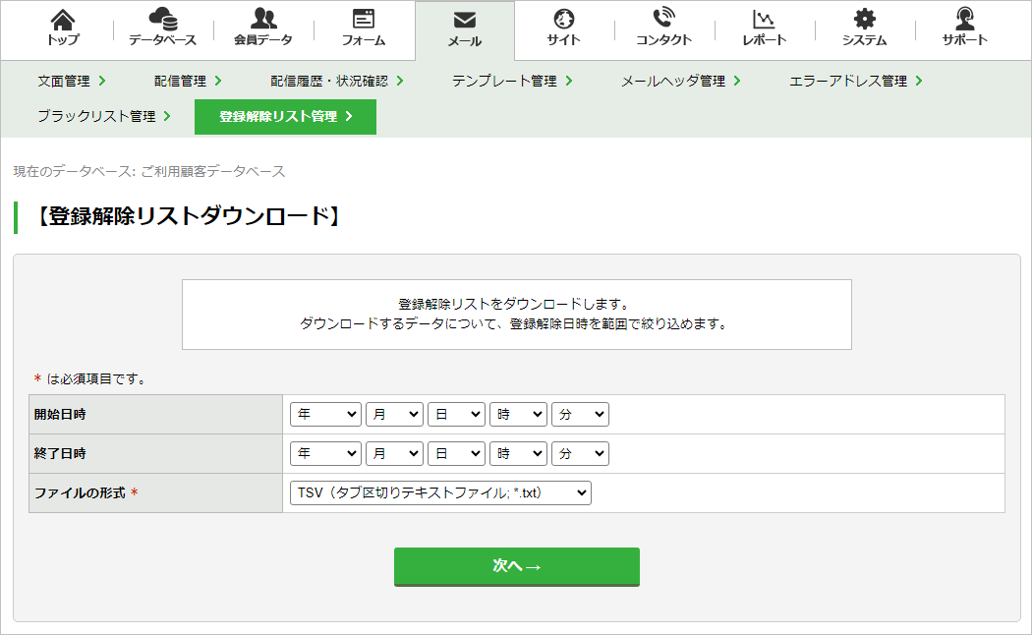1032x635 pixels.
Task: Open 開始日時 minute (分) dropdown
Action: click(580, 415)
